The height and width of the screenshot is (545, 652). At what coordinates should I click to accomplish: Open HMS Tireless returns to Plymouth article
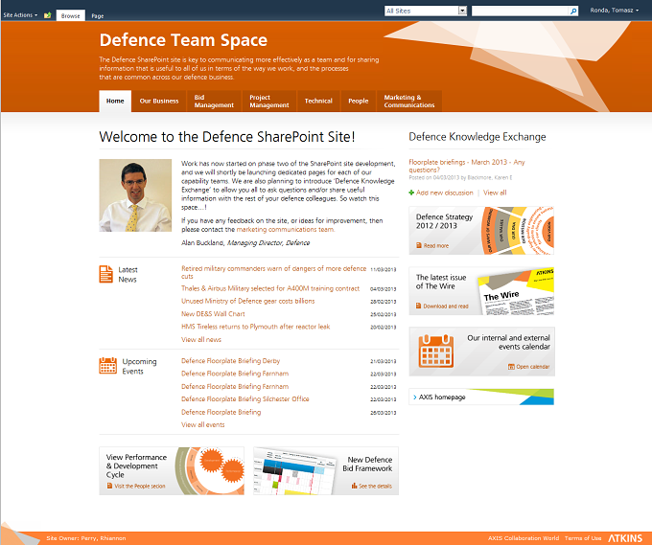pos(255,327)
